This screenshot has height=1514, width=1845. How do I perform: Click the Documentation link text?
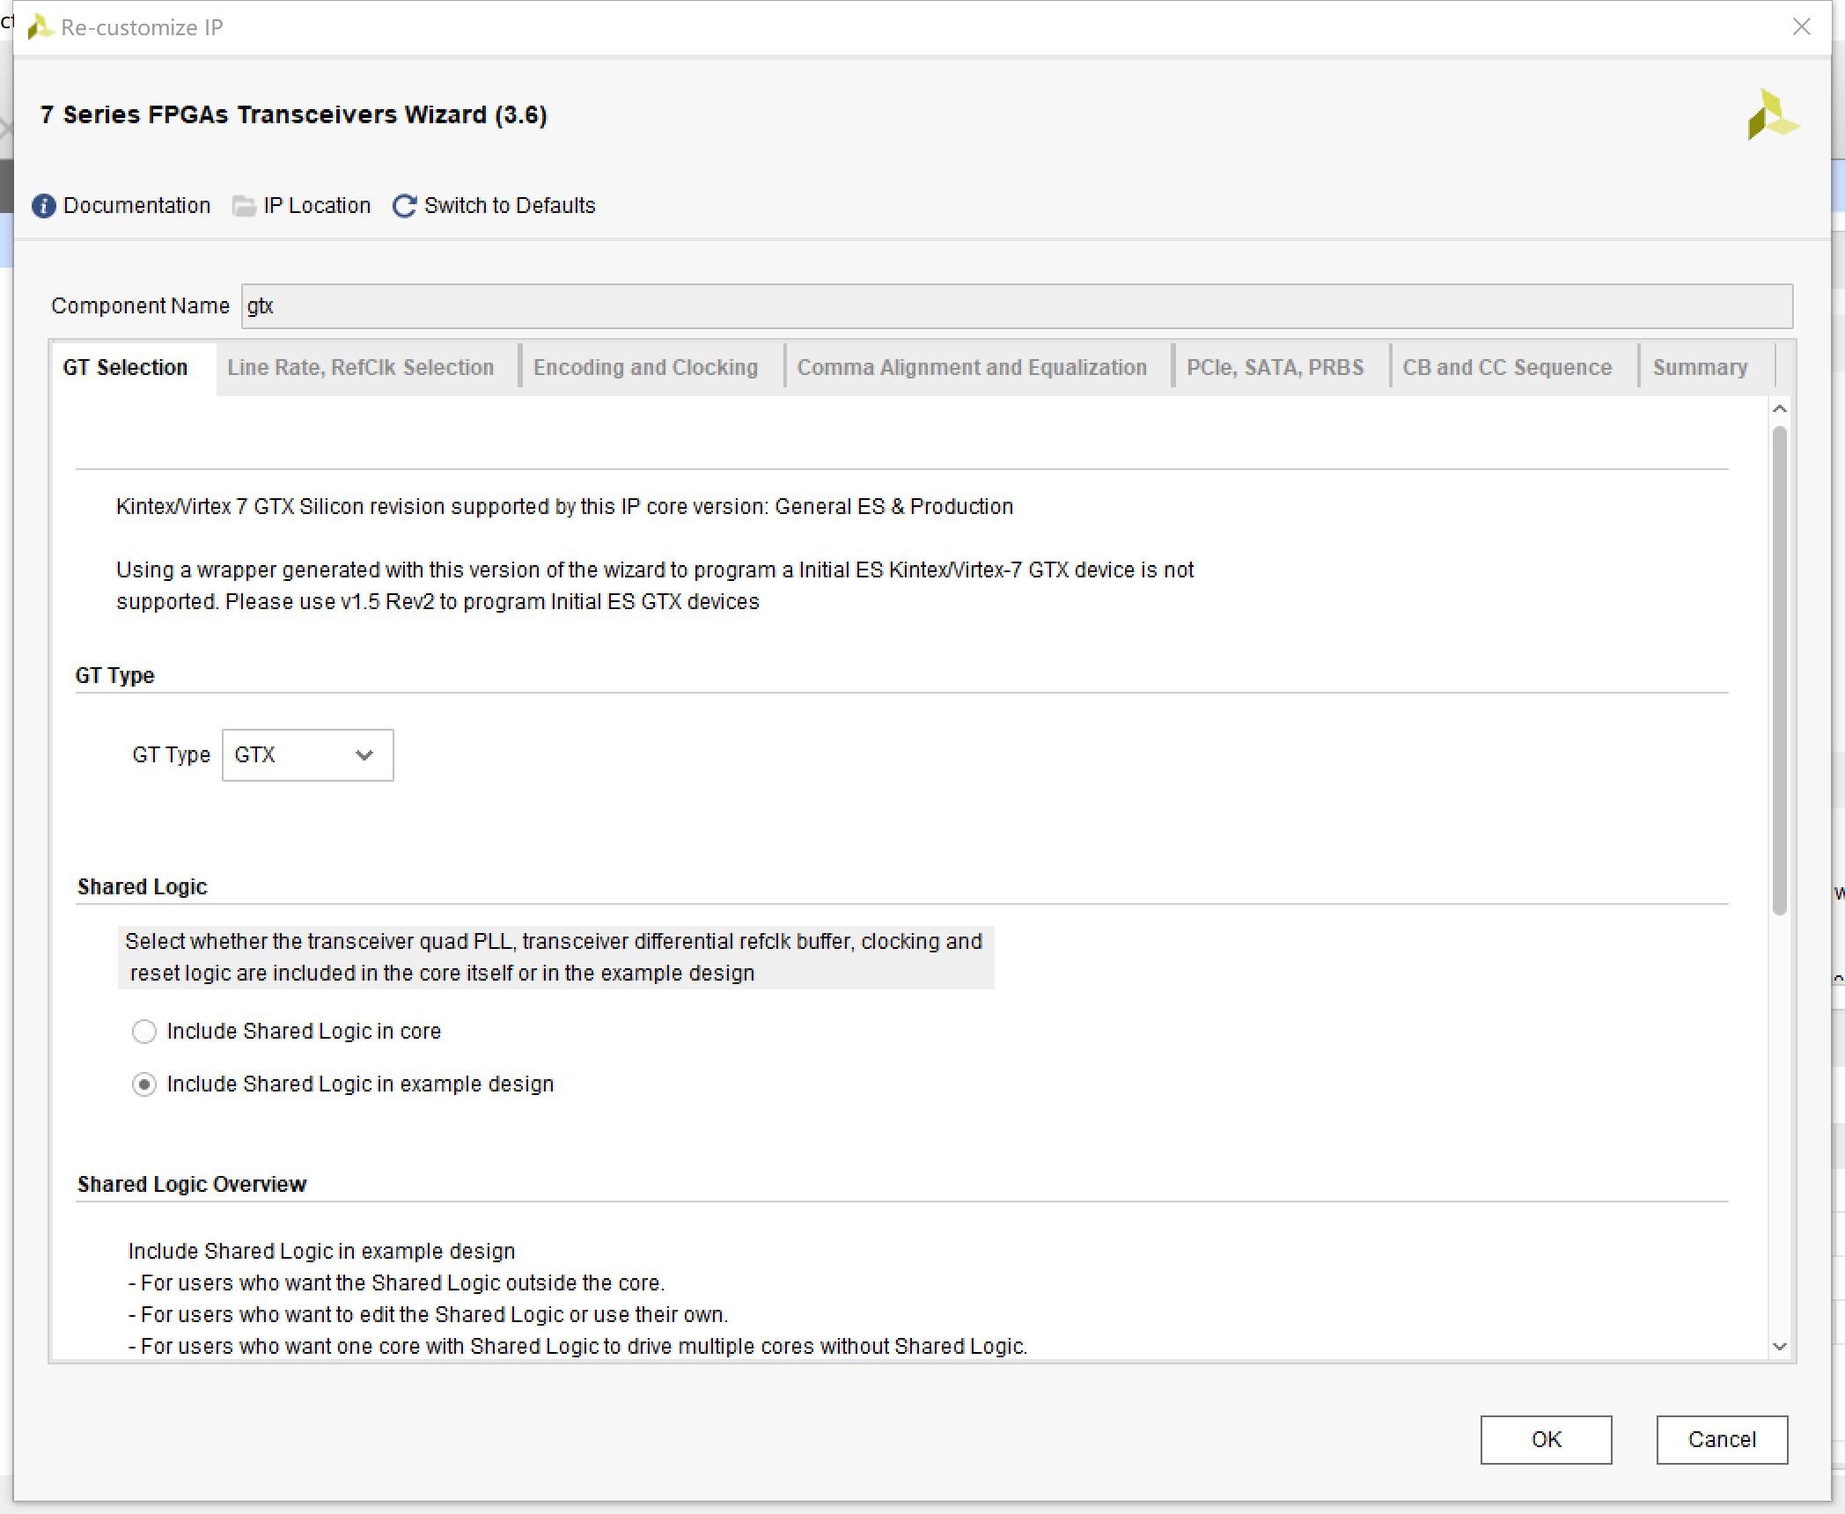(x=136, y=206)
